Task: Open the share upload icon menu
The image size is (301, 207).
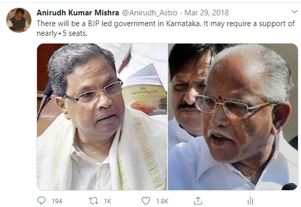Action: (x=198, y=201)
